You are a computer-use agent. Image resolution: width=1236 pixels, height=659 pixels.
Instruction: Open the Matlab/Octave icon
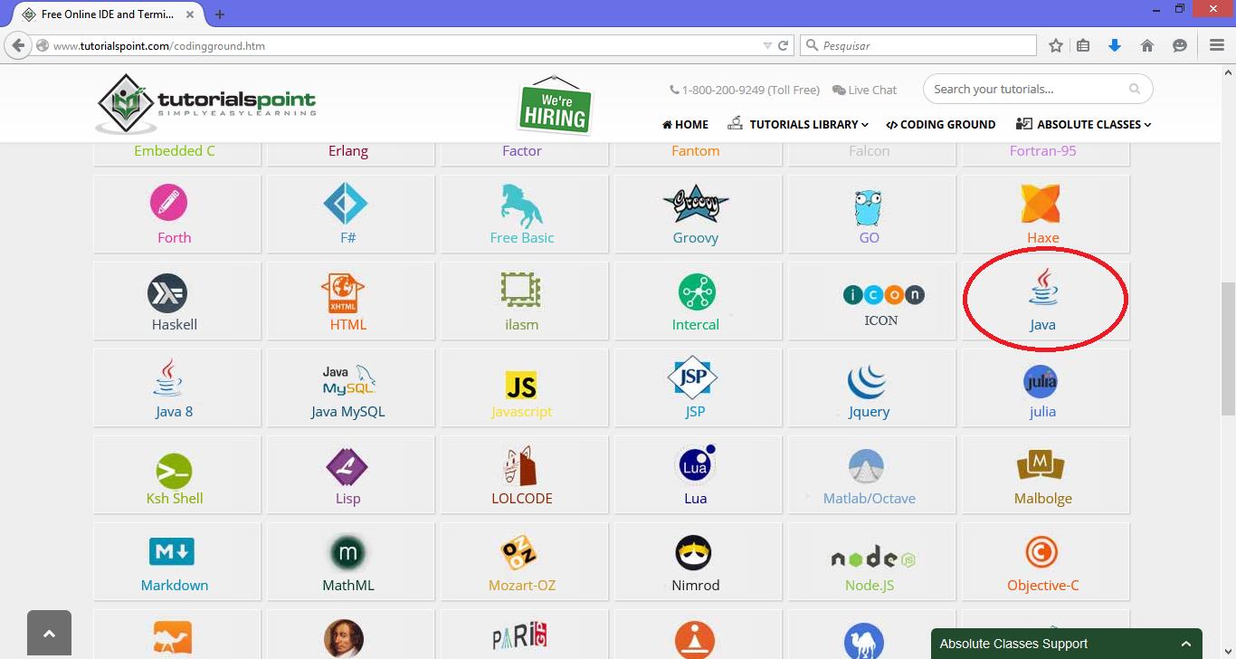[x=866, y=467]
